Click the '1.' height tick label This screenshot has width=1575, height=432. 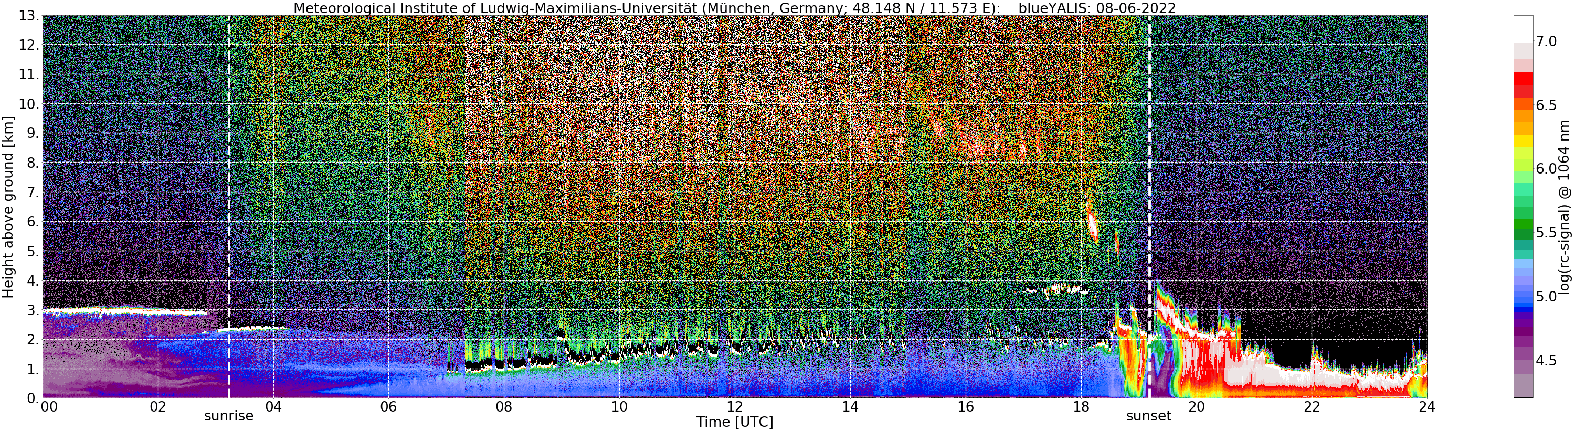coord(33,369)
